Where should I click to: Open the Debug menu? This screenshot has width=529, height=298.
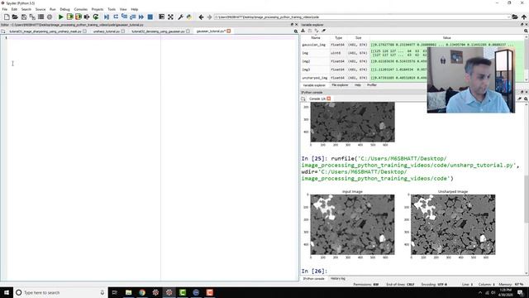[64, 9]
